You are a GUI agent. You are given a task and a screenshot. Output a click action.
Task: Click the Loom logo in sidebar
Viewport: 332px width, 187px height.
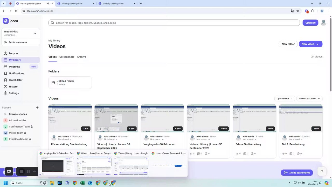tap(10, 21)
